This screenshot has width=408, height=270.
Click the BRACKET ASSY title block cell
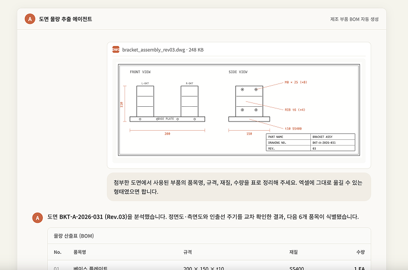point(333,137)
